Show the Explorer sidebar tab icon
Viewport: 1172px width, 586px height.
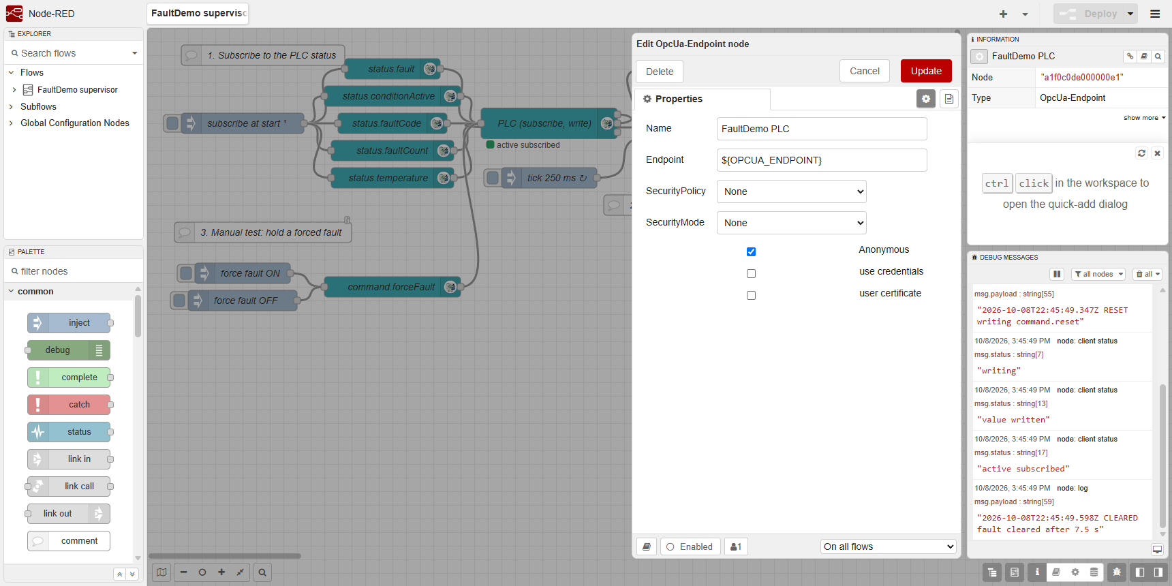pos(992,572)
